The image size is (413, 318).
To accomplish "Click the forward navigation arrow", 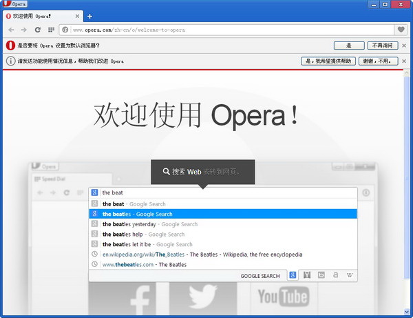I will 24,30.
